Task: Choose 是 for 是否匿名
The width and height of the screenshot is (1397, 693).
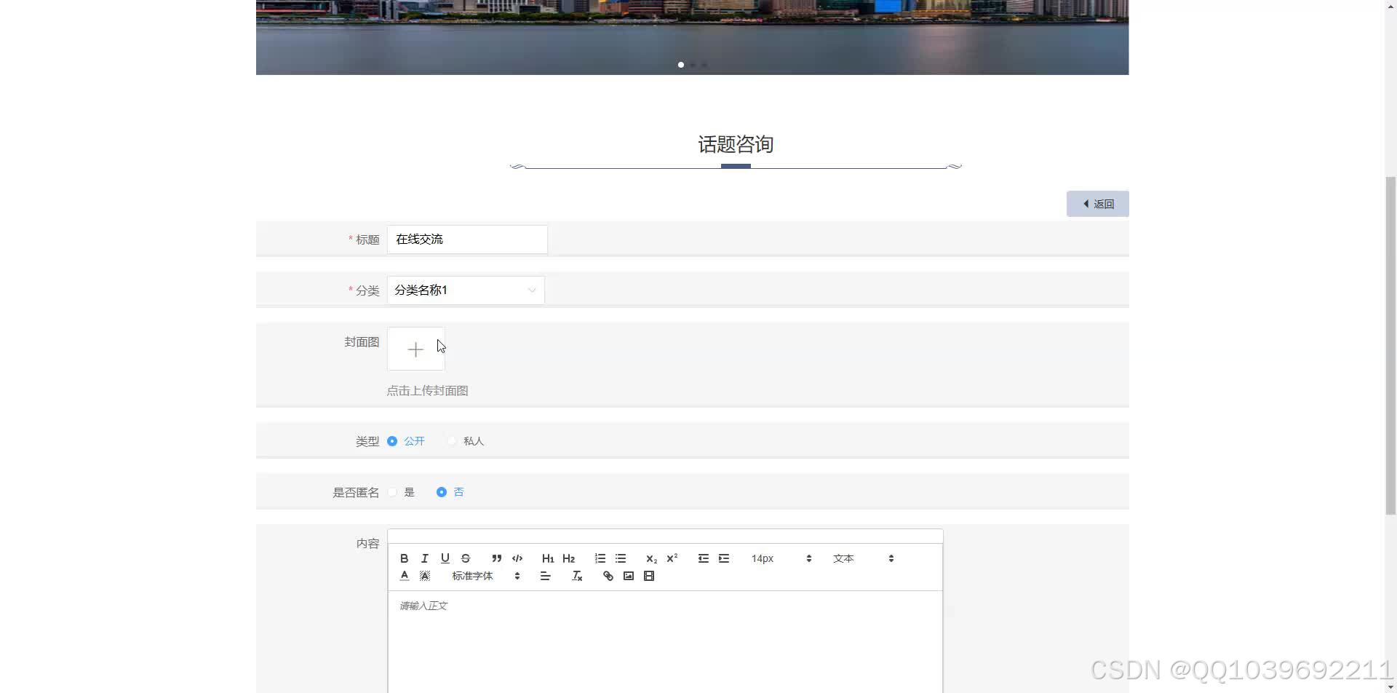Action: click(x=392, y=491)
